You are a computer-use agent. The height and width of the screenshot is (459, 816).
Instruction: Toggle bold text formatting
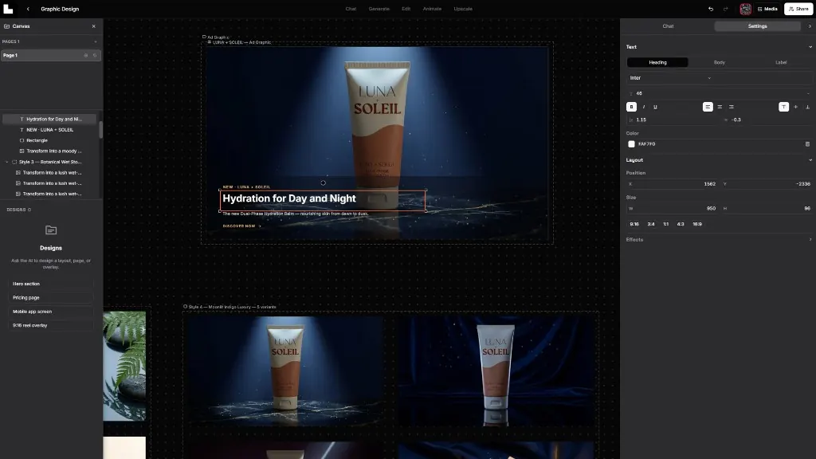pos(631,107)
